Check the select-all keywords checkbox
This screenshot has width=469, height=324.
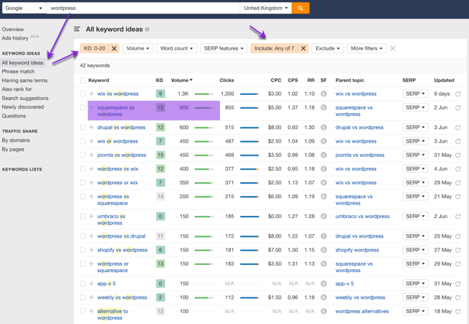[x=82, y=81]
